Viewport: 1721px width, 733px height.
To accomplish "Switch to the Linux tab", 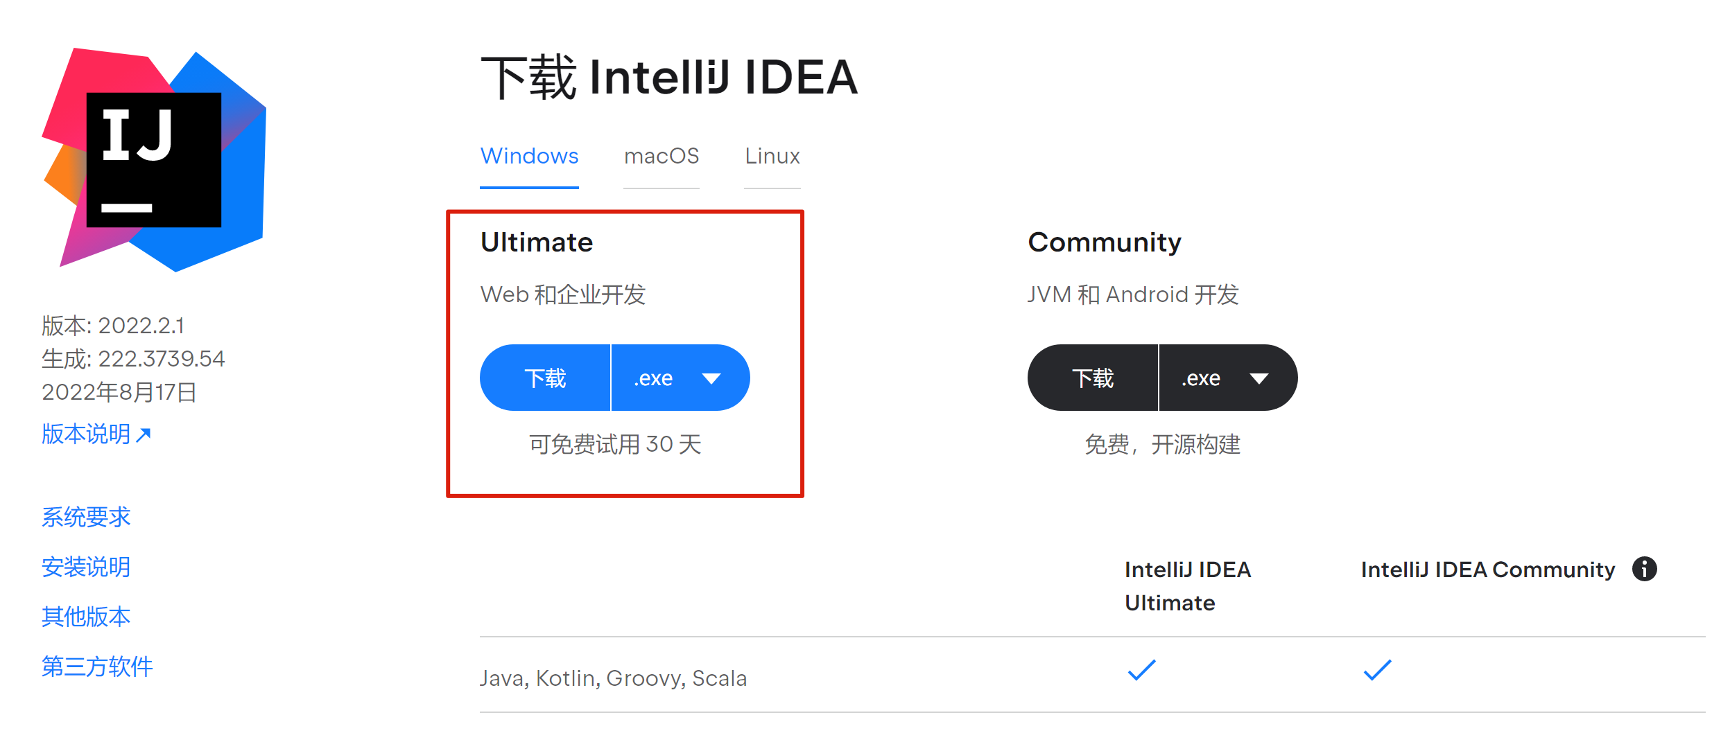I will 772,156.
